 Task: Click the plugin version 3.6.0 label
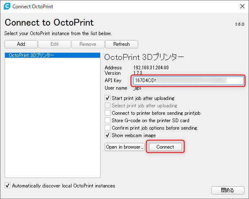(x=239, y=24)
